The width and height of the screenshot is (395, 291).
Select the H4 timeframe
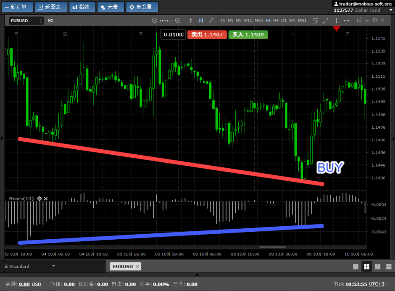[x=276, y=20]
